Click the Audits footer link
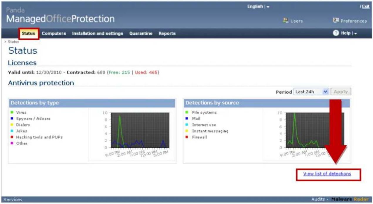Viewport: 373px width, 204px height. tap(318, 199)
